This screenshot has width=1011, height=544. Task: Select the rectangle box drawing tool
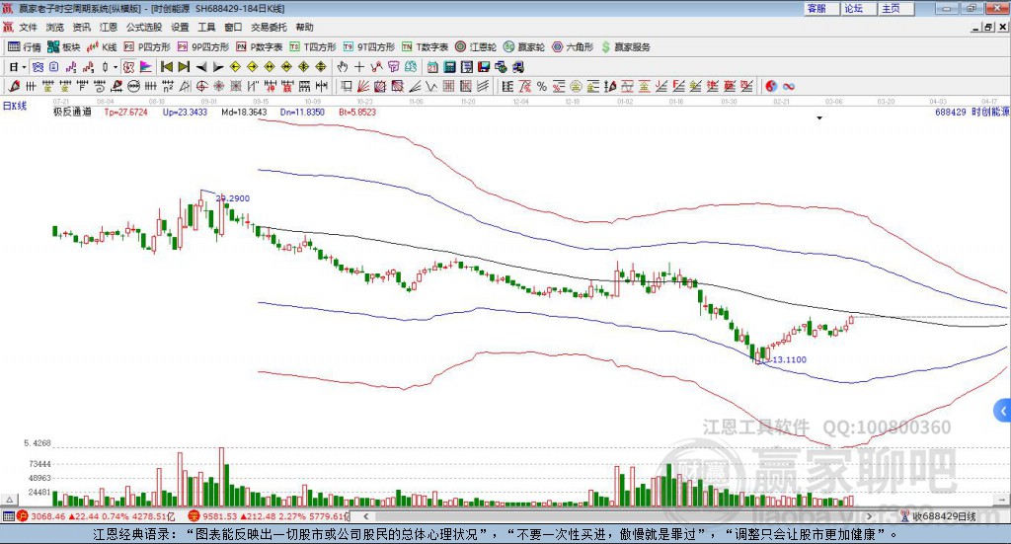coord(347,86)
